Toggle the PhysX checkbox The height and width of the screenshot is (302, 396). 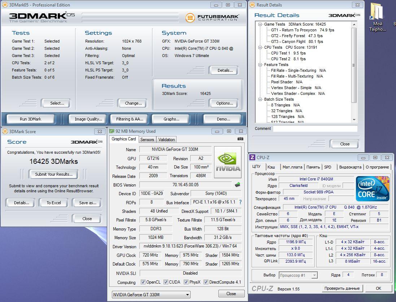pos(186,282)
